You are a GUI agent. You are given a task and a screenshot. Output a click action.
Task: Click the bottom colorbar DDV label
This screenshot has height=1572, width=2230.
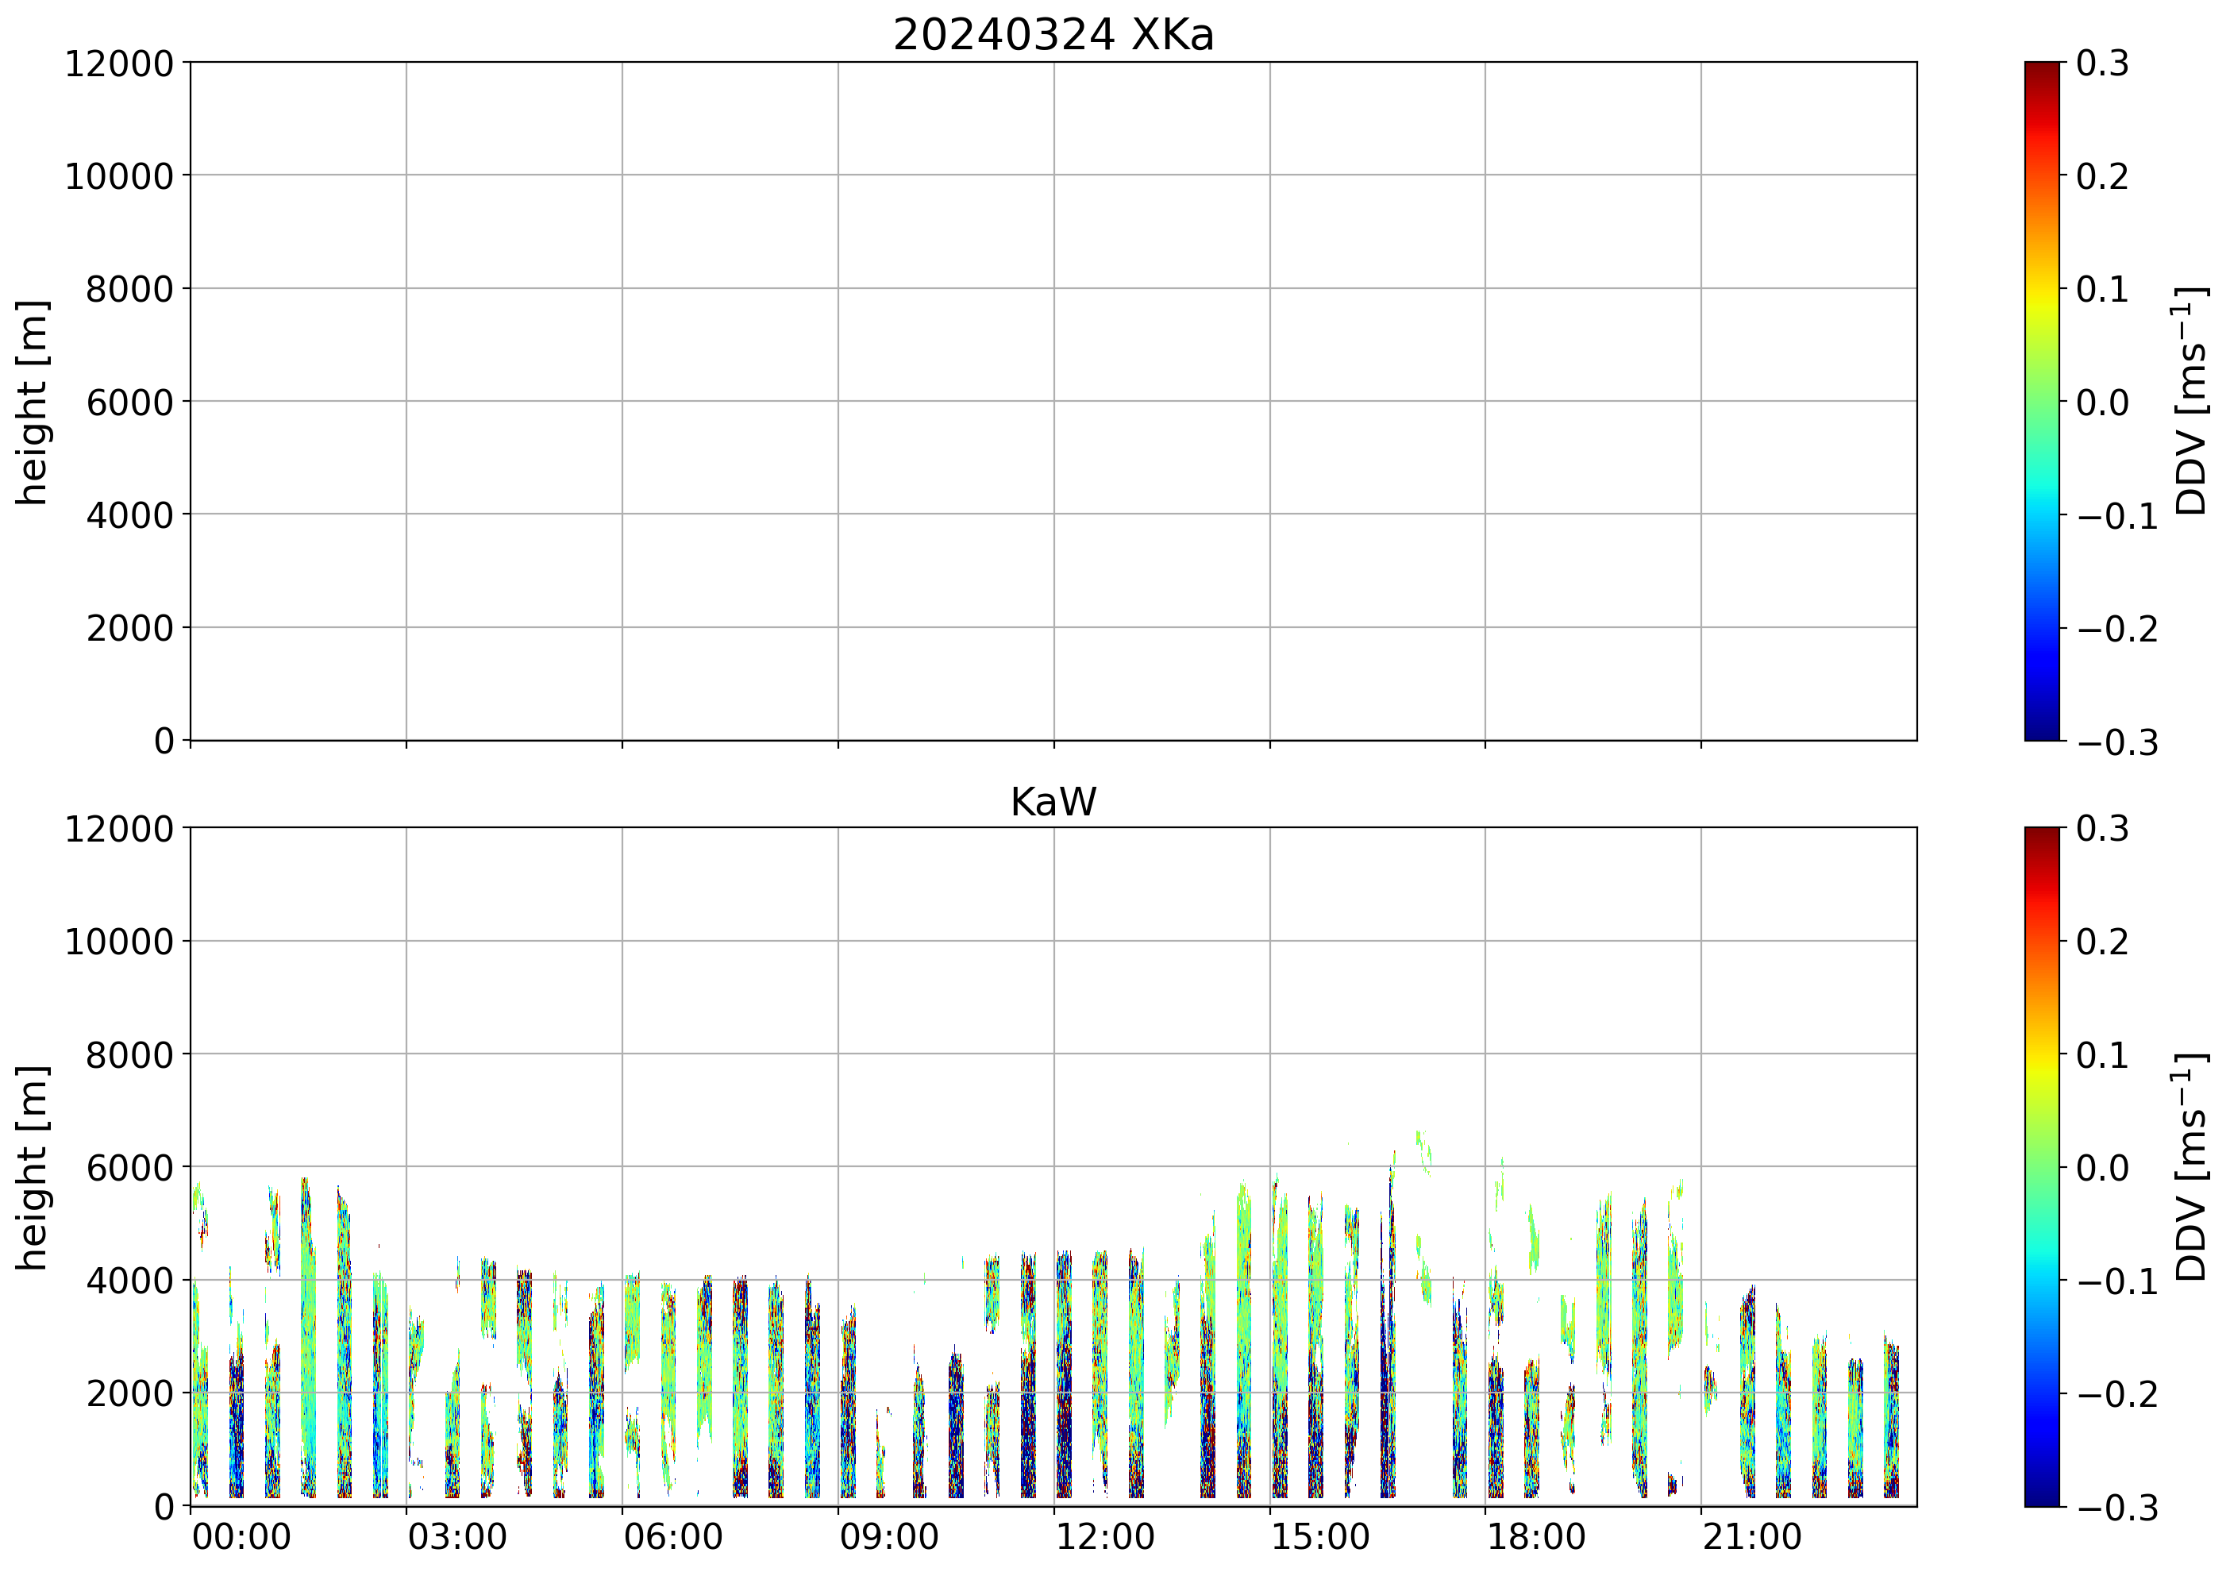[x=2191, y=1167]
